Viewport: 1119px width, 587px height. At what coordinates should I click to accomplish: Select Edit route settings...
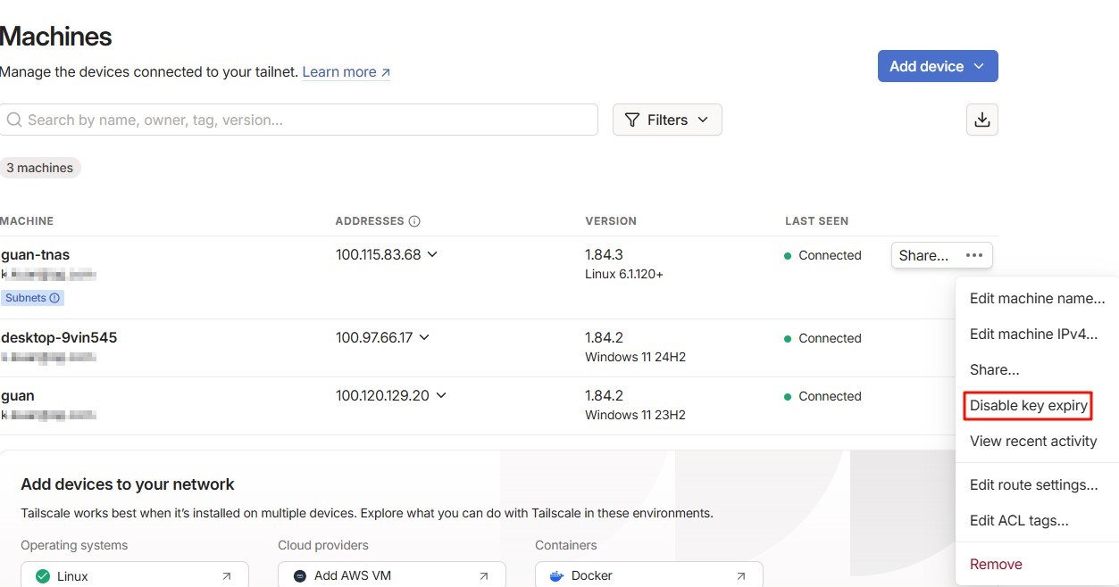[1037, 484]
